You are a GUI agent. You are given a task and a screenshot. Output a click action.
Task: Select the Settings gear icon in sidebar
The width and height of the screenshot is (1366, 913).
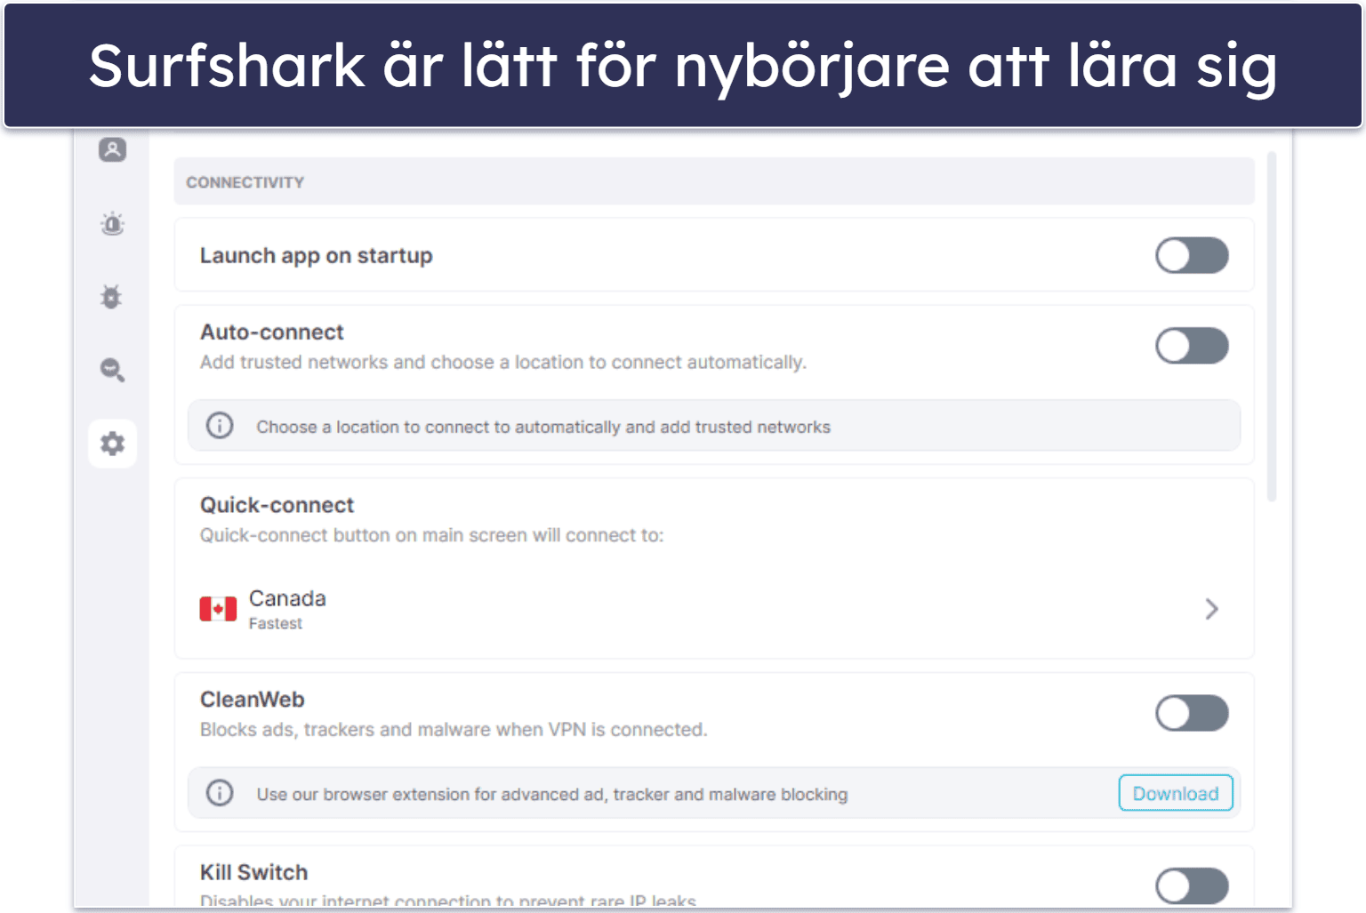112,444
